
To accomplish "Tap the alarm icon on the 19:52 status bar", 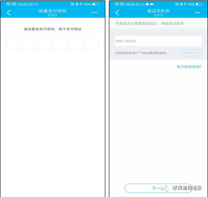I will coord(72,4).
